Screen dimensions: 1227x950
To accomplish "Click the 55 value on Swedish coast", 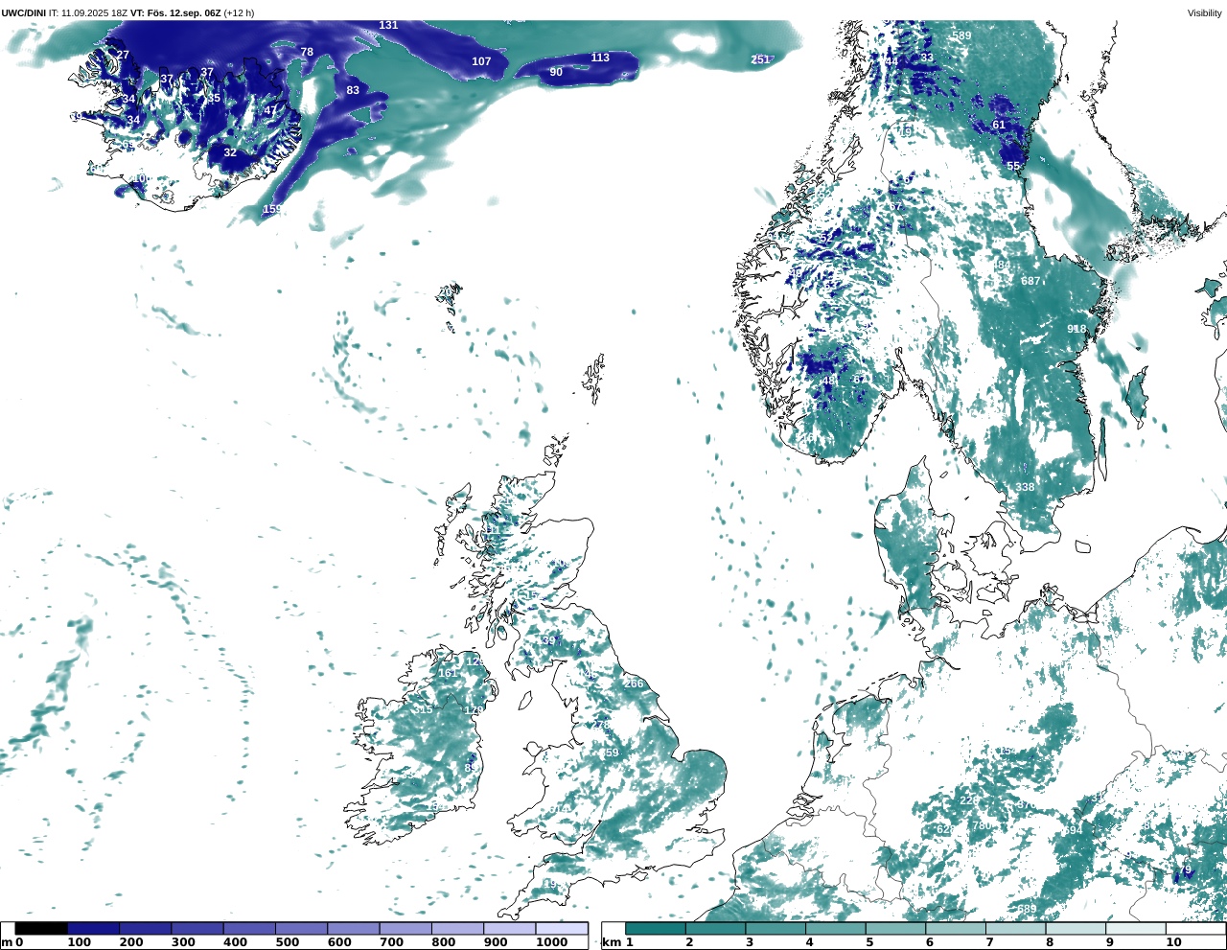I will 1013,166.
